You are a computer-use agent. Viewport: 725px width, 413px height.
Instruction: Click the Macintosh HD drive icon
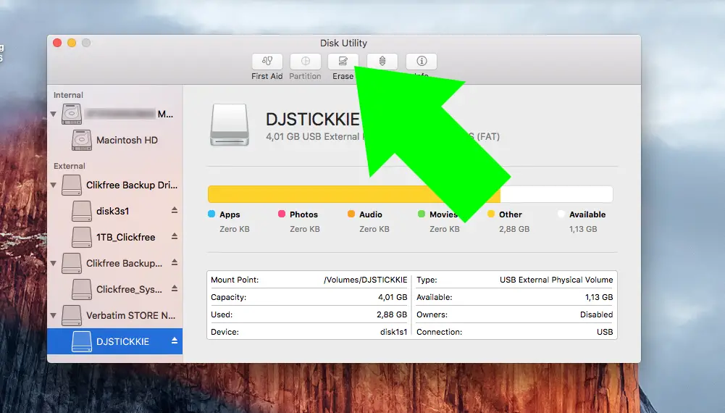pyautogui.click(x=82, y=140)
